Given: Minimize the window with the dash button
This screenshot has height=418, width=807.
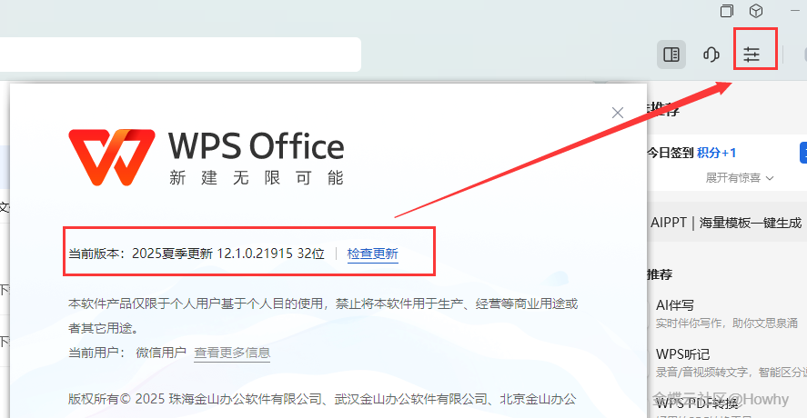Looking at the screenshot, I should click(x=795, y=11).
